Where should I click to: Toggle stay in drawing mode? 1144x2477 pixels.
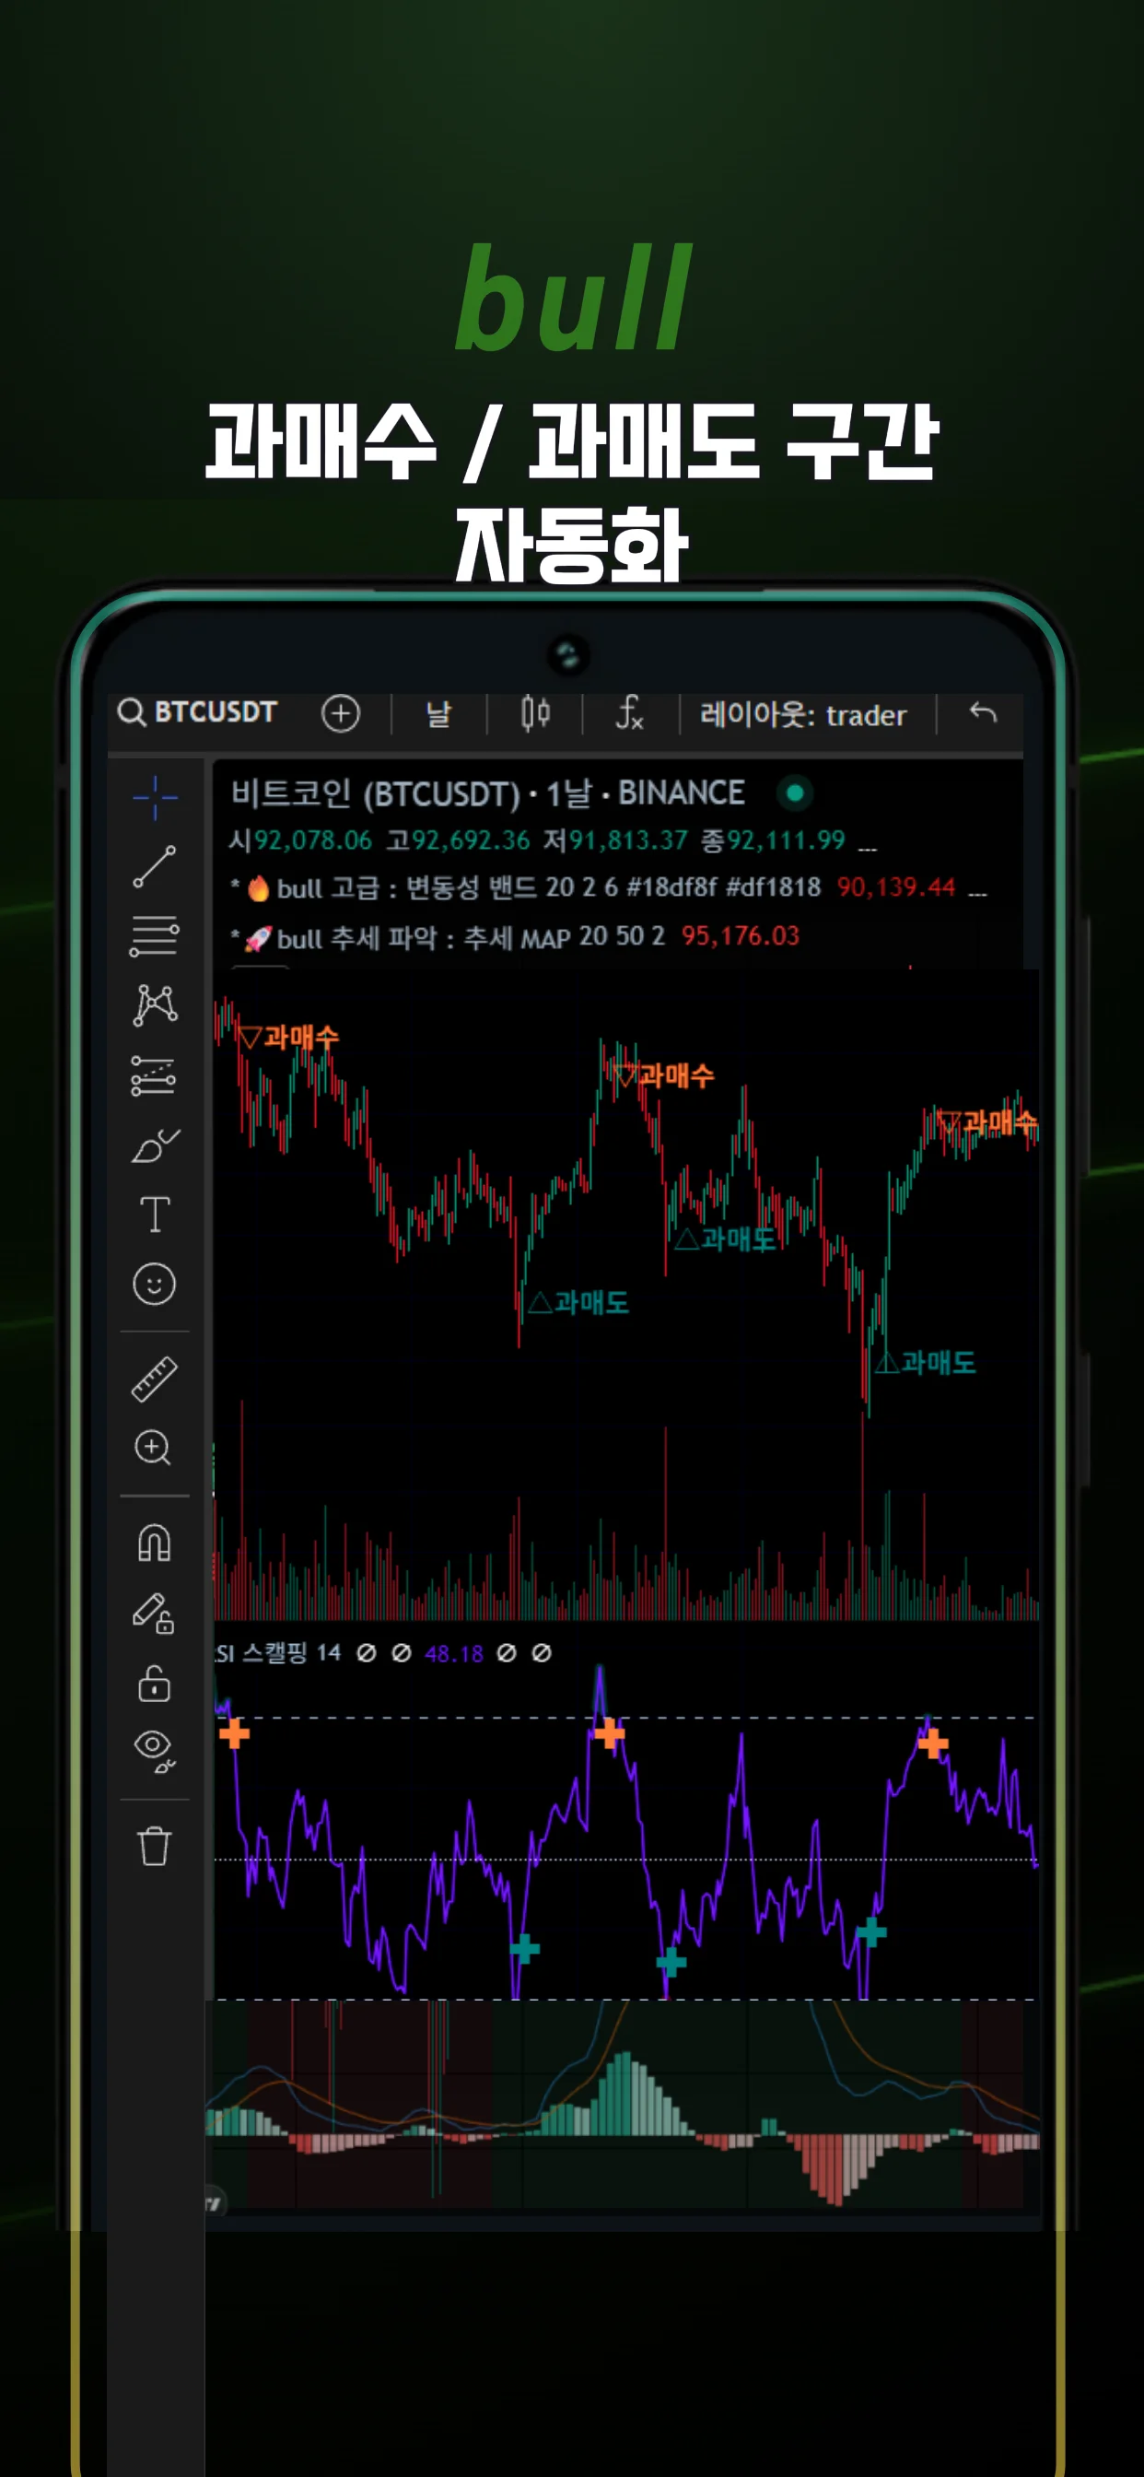point(154,1614)
